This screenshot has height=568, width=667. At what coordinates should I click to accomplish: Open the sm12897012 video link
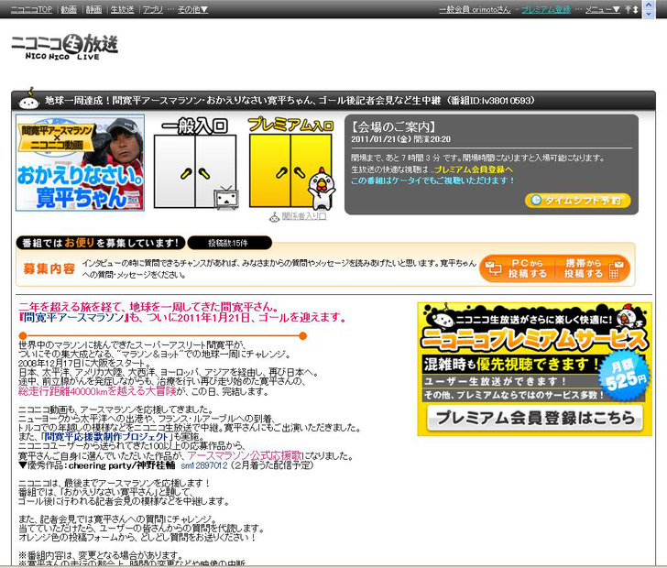pos(204,466)
